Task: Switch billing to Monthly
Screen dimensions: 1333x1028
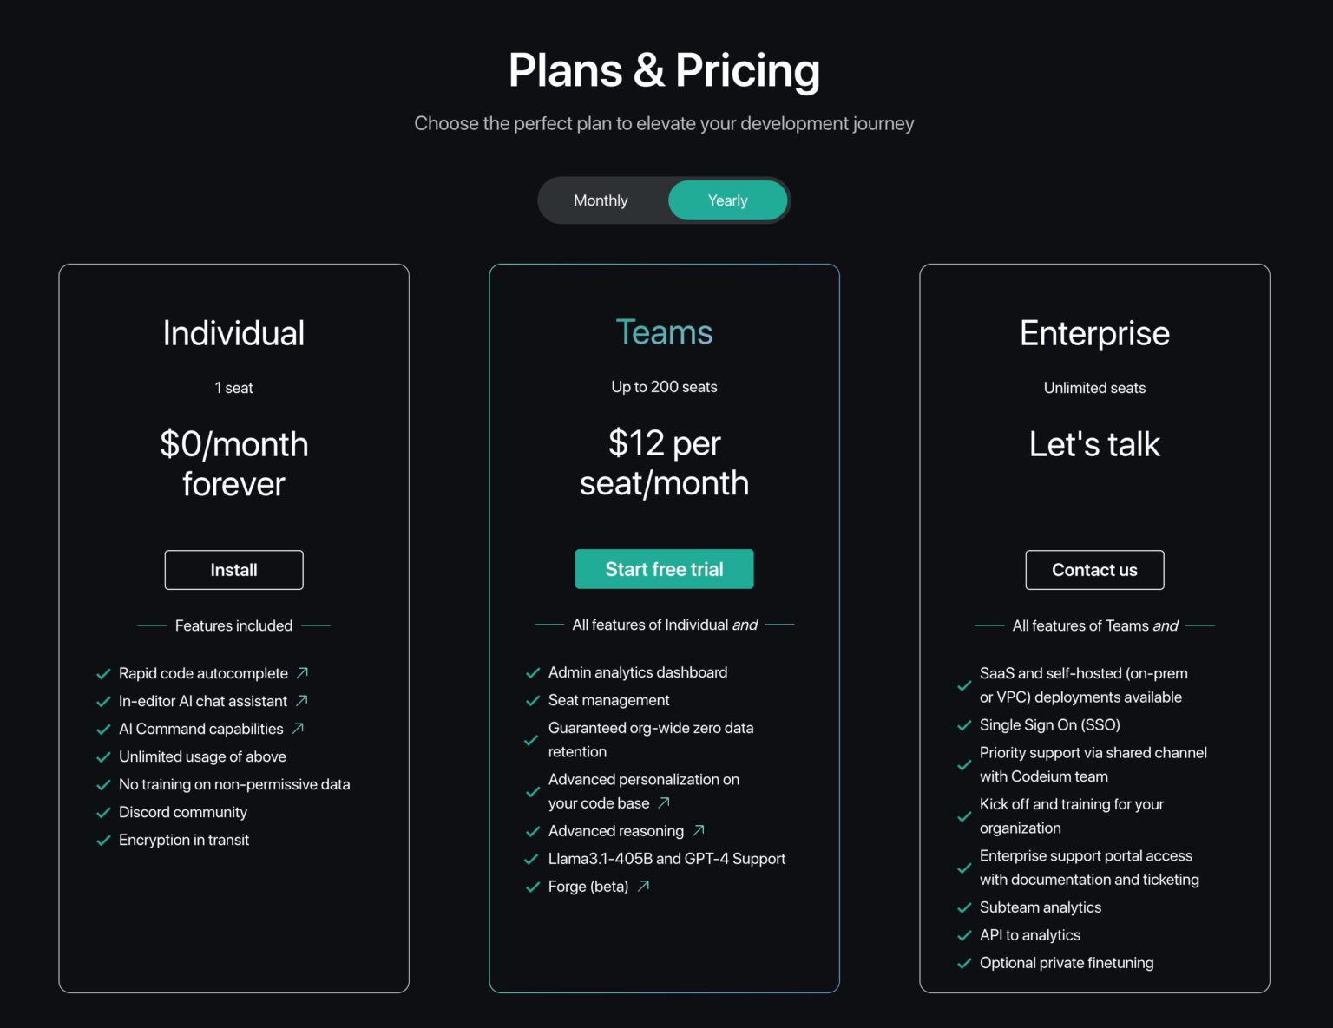Action: tap(601, 200)
